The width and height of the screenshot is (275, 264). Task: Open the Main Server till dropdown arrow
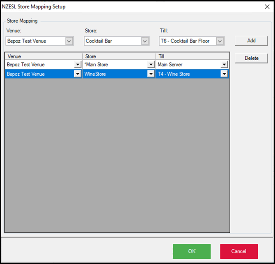tap(224, 65)
